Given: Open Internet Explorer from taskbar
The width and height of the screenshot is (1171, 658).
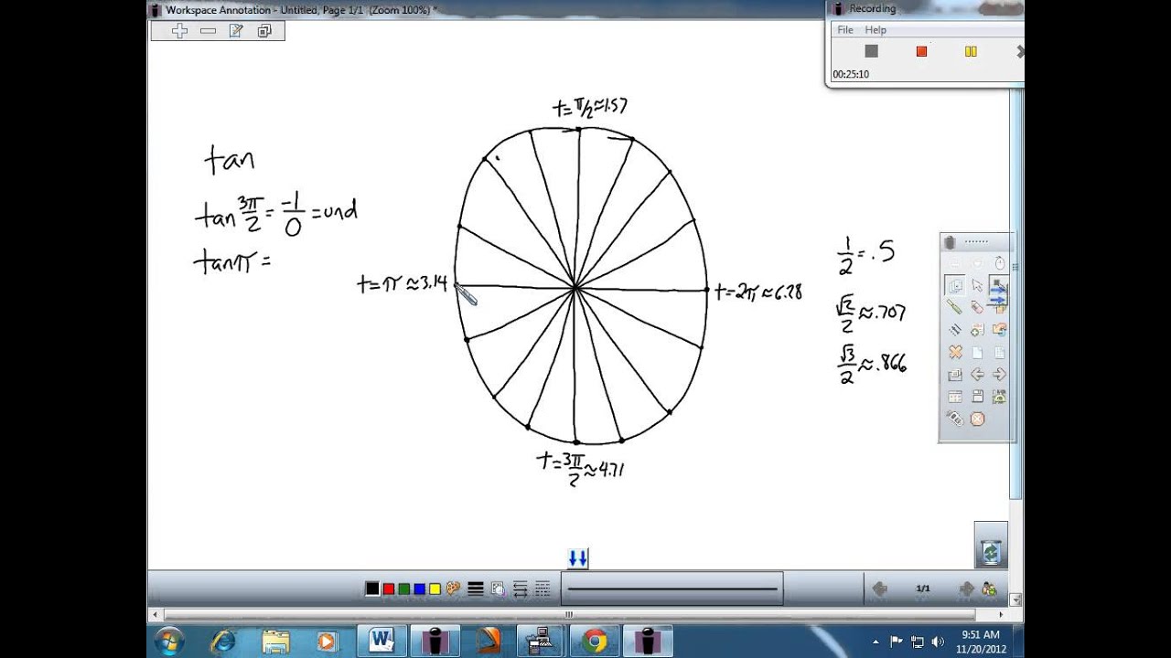Looking at the screenshot, I should (222, 641).
